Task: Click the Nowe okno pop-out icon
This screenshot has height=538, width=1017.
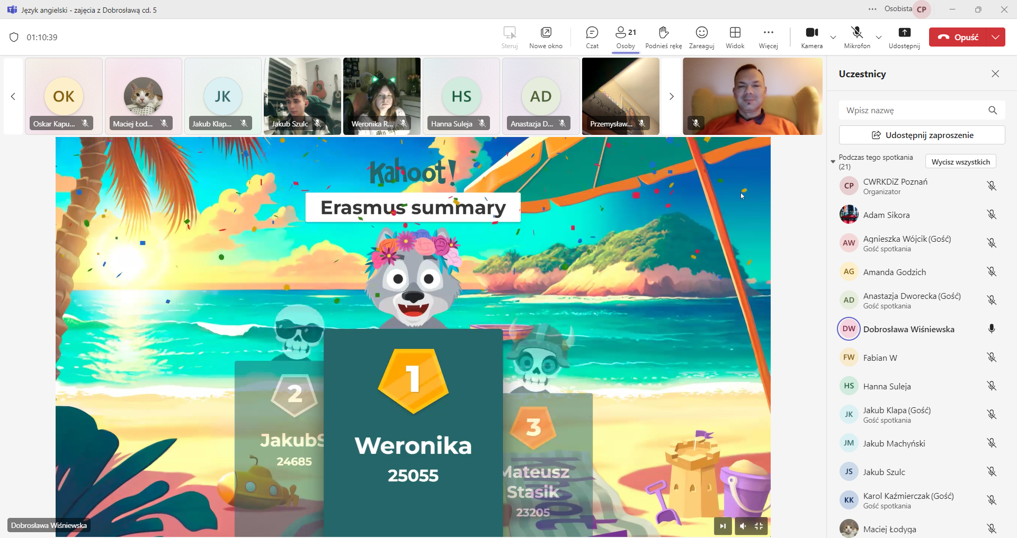Action: click(546, 33)
